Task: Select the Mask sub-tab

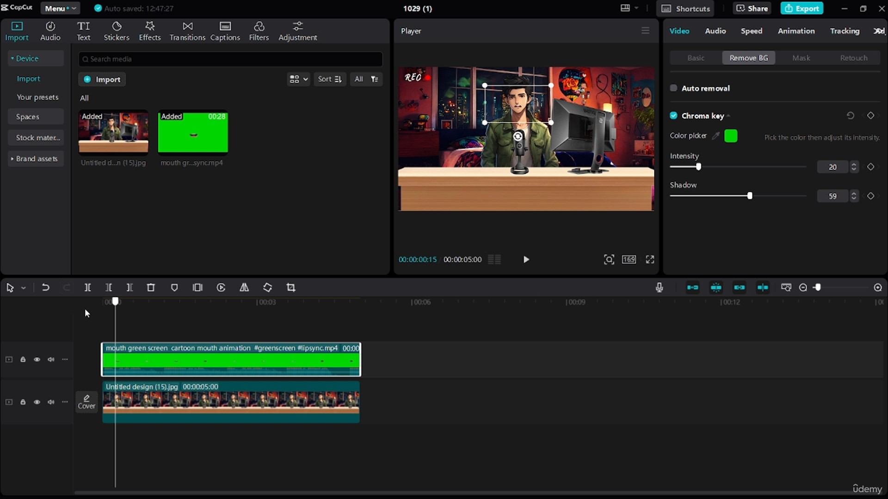Action: click(801, 58)
